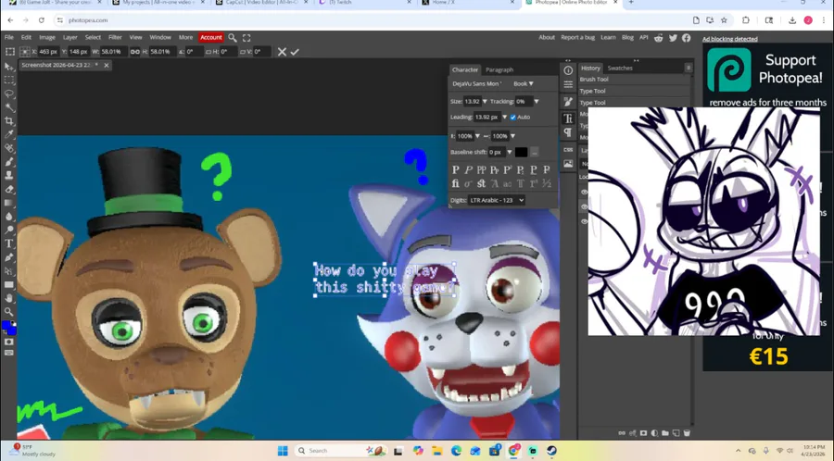
Task: Select the Rectangle shape tool
Action: tap(9, 285)
